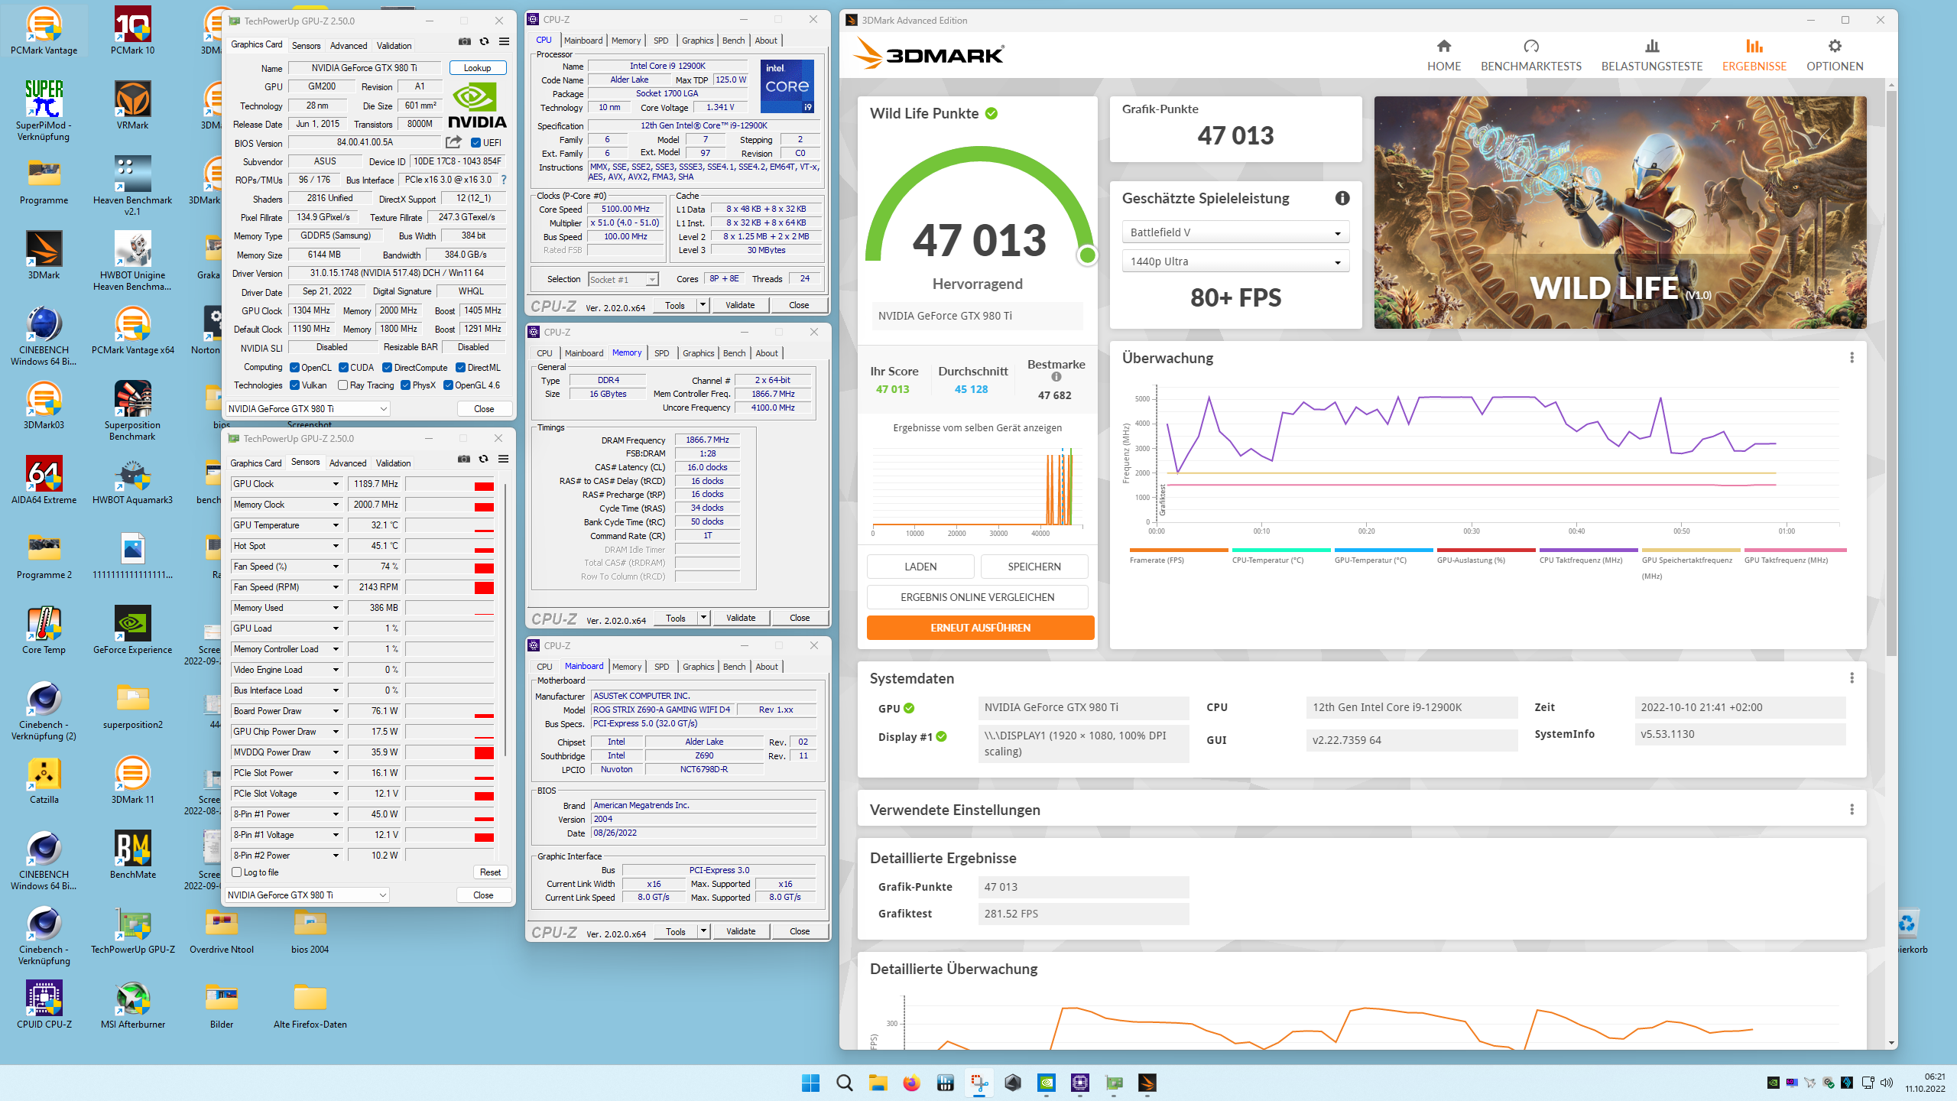Open the Verwendete Einstellungen three-dot menu
Screen dimensions: 1957x1101
(1852, 810)
